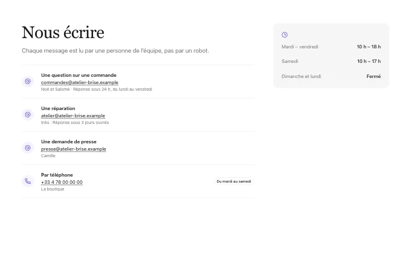
Task: Click the phone icon next to Par téléphone
Action: coord(28,181)
